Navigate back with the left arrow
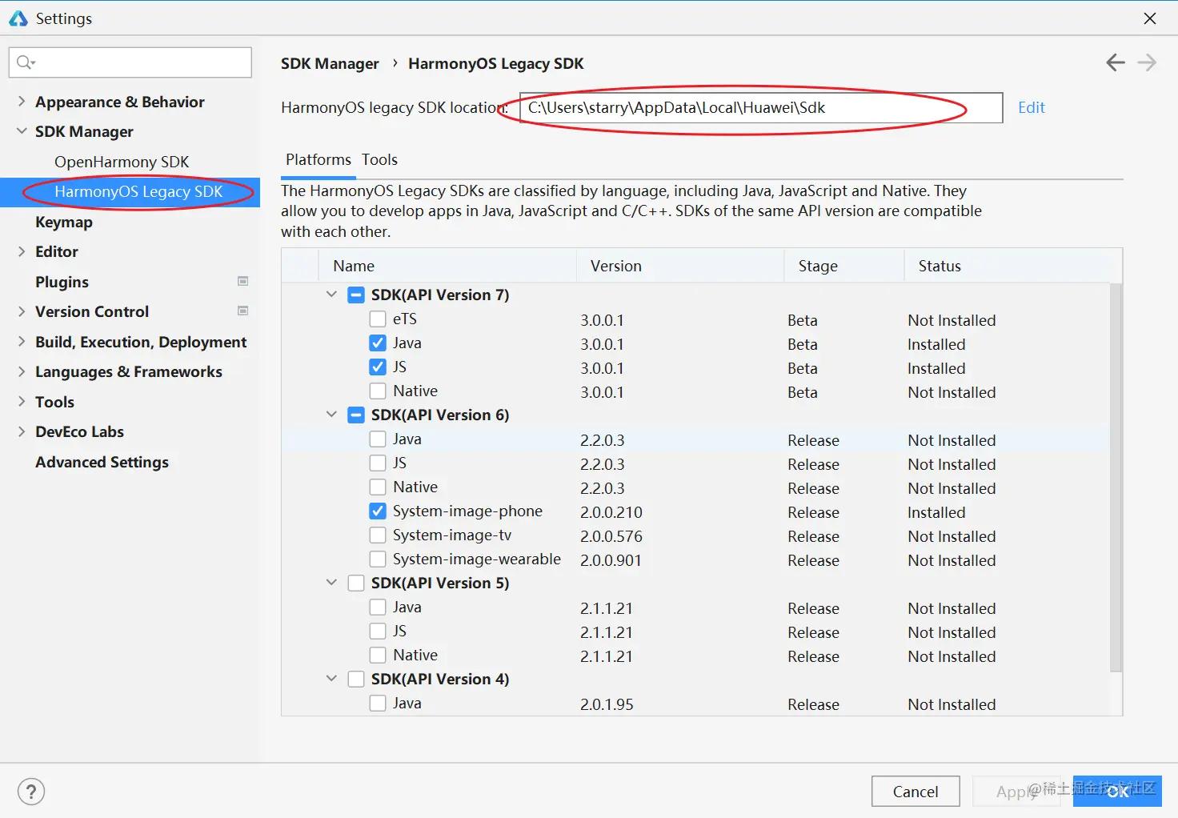The width and height of the screenshot is (1178, 818). click(x=1116, y=62)
